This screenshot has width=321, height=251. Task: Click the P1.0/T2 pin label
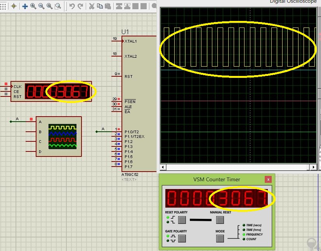[x=132, y=132]
